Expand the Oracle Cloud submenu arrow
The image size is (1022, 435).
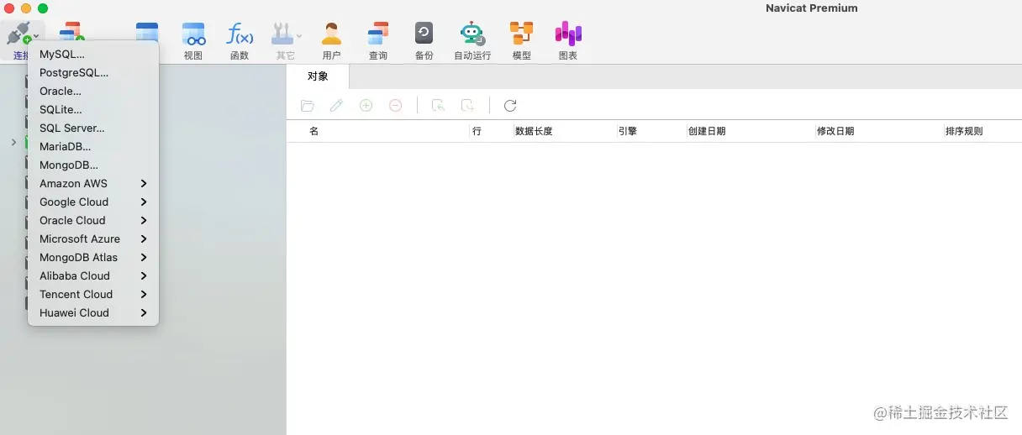[x=144, y=220]
